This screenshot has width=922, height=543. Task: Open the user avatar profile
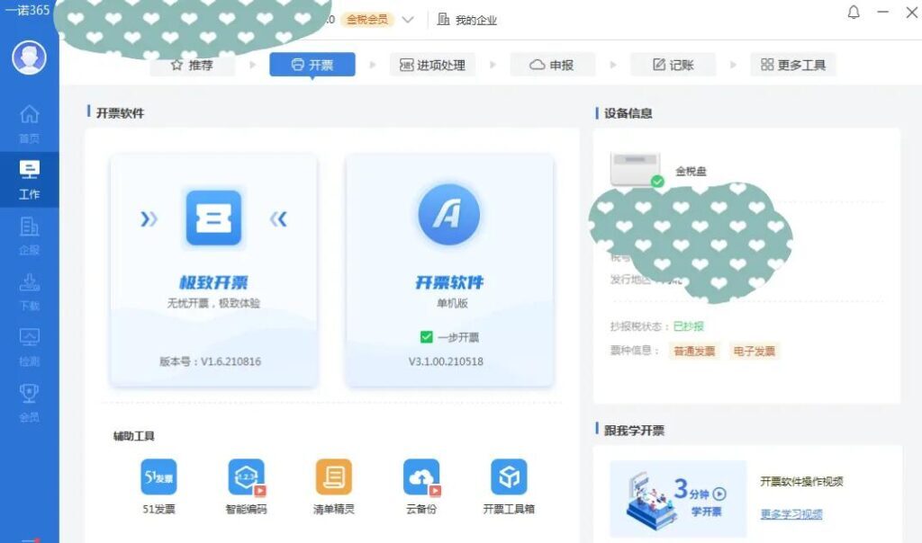29,58
